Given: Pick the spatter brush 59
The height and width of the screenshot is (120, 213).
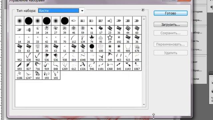Looking at the screenshot, I should pyautogui.click(x=83, y=30).
